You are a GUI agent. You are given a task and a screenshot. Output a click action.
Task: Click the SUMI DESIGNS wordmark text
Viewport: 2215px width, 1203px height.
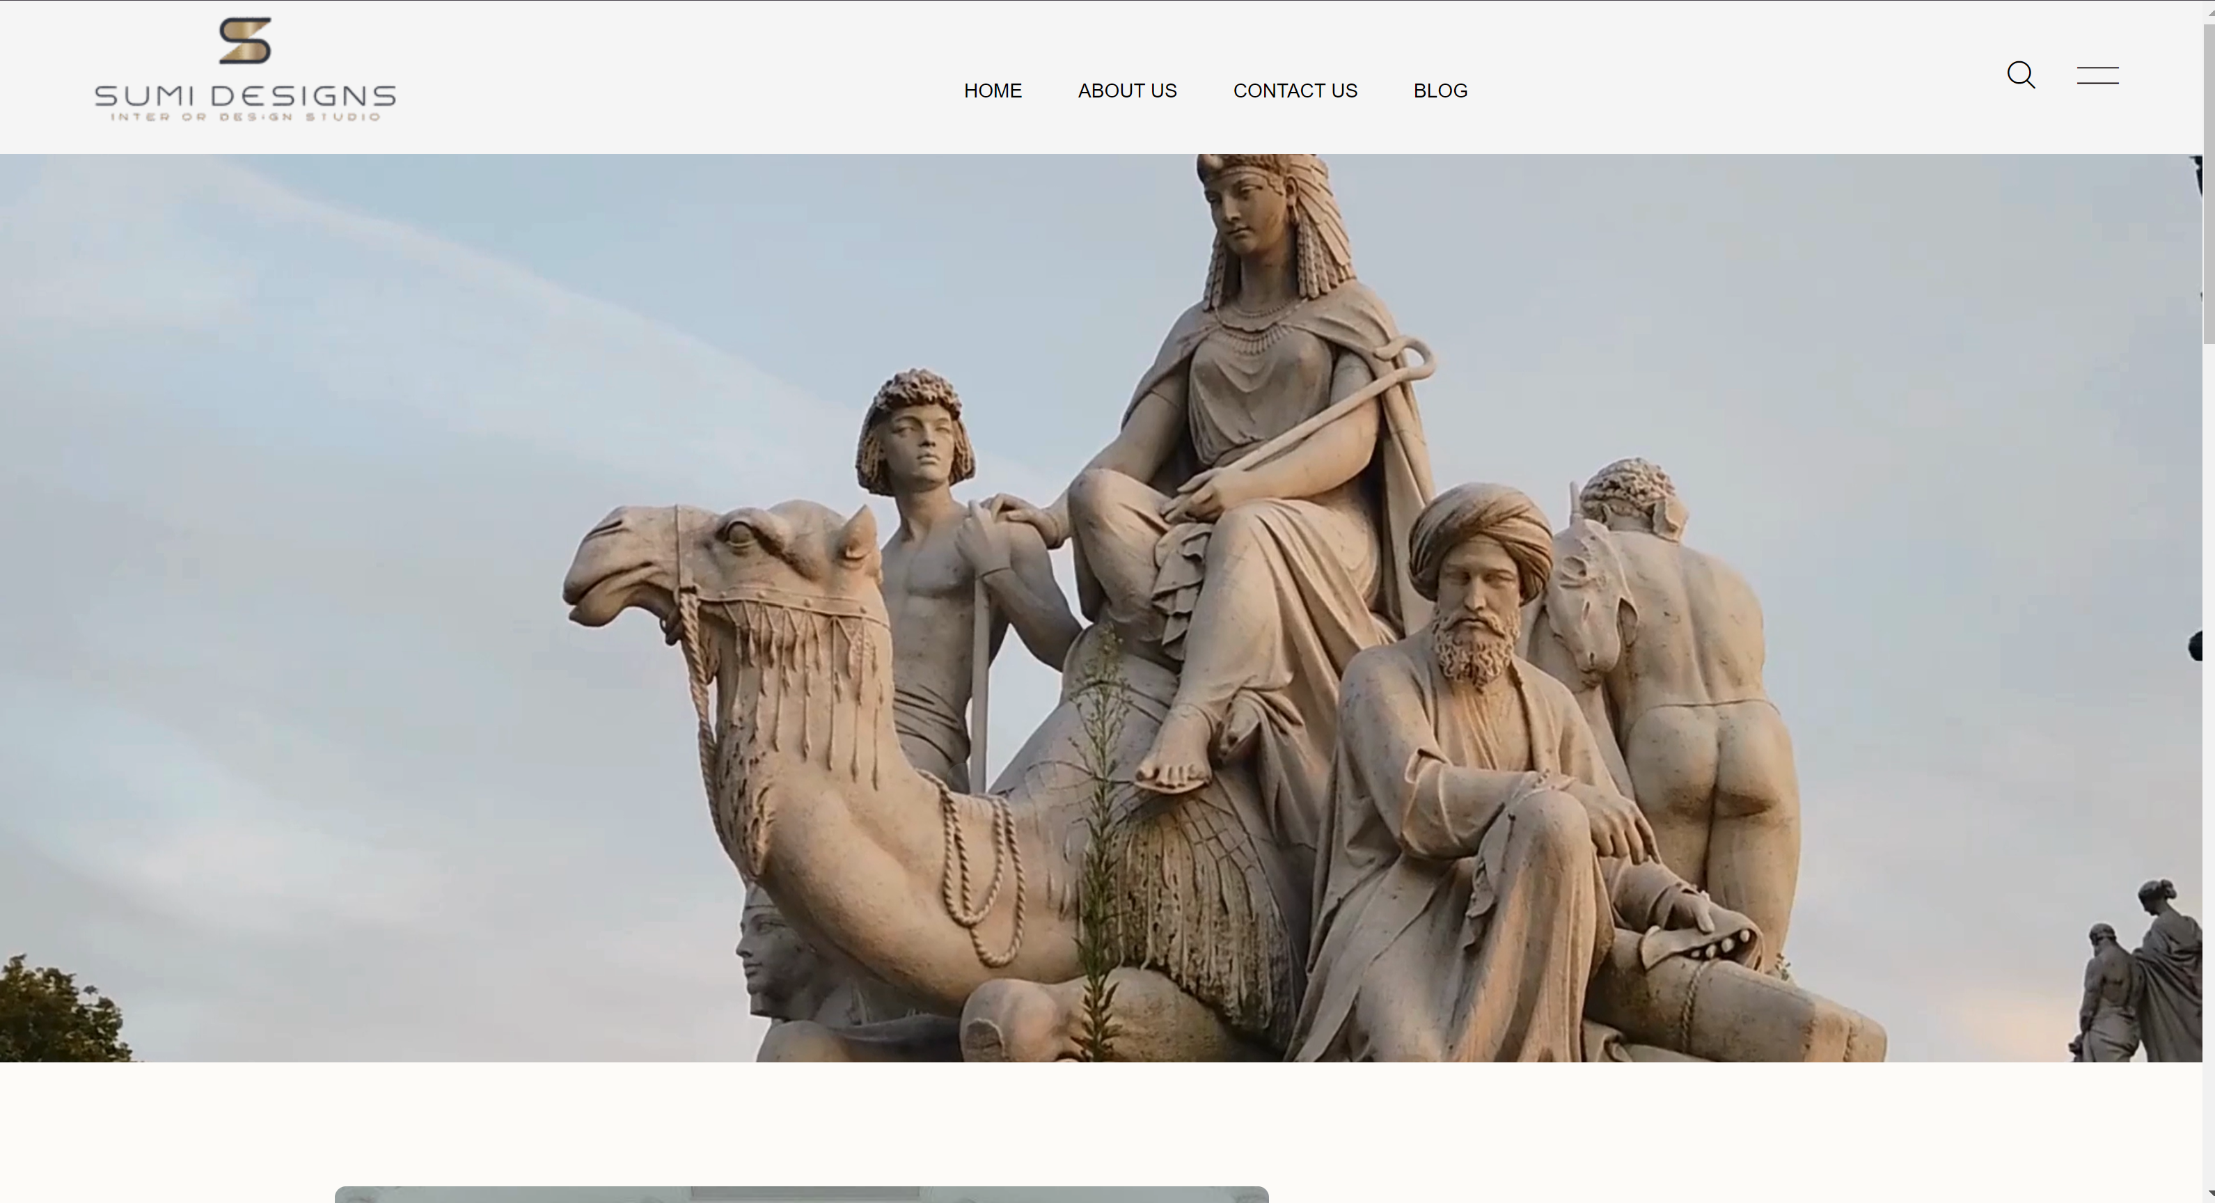coord(245,95)
